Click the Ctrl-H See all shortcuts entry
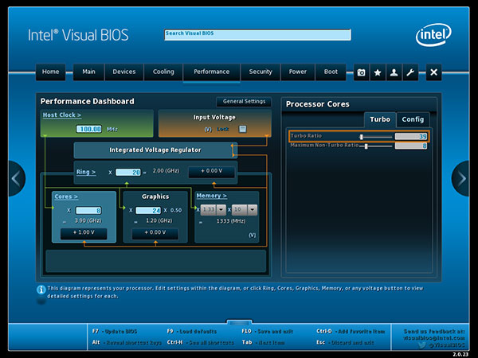 200,342
